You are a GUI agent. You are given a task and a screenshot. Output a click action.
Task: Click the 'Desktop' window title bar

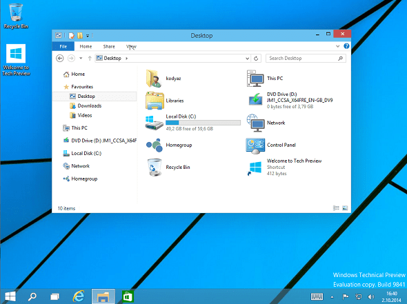(x=201, y=36)
